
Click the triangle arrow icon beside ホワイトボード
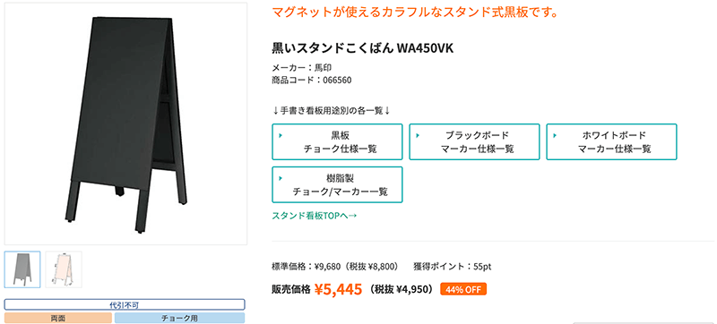pos(555,135)
